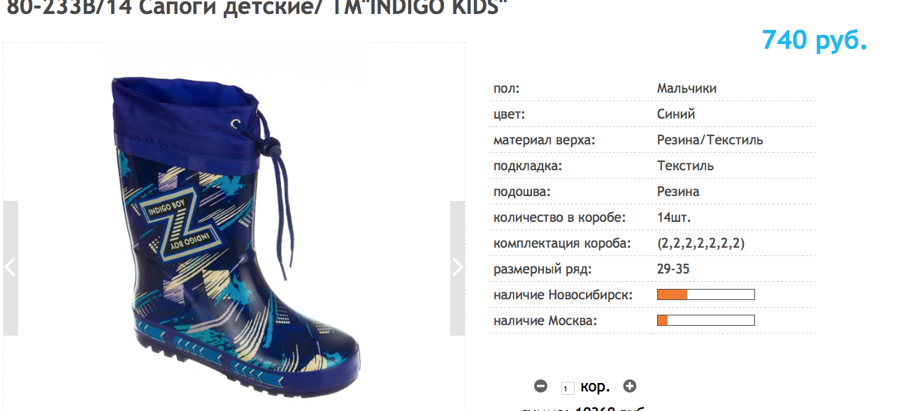Click the Novosibirsk stock availability bar
Screen dimensions: 899x411
706,294
